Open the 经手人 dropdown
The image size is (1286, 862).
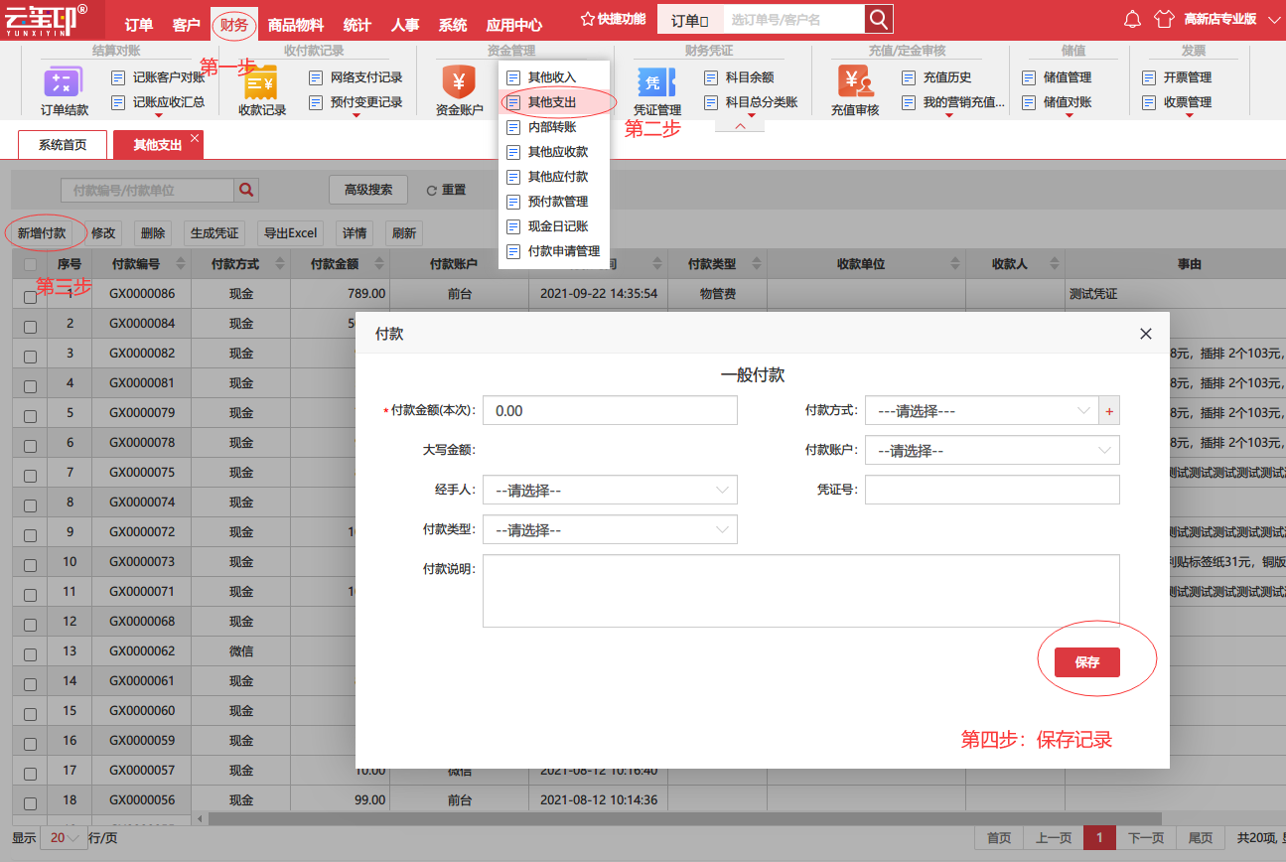point(610,490)
